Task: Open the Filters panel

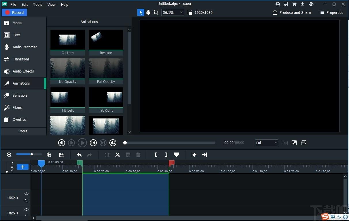Action: pyautogui.click(x=23, y=108)
